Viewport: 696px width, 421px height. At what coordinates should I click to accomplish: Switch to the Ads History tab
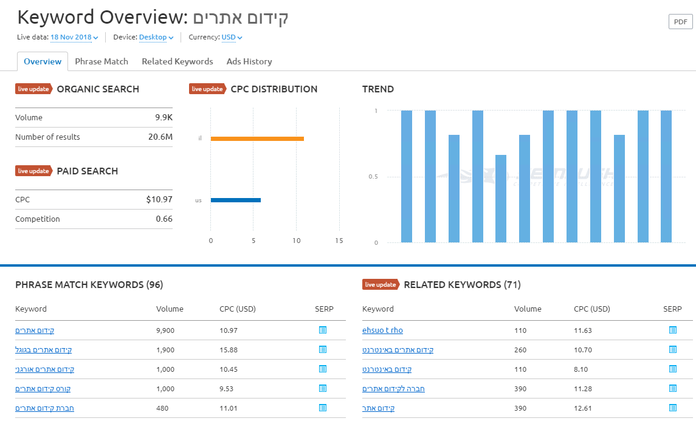click(x=249, y=62)
